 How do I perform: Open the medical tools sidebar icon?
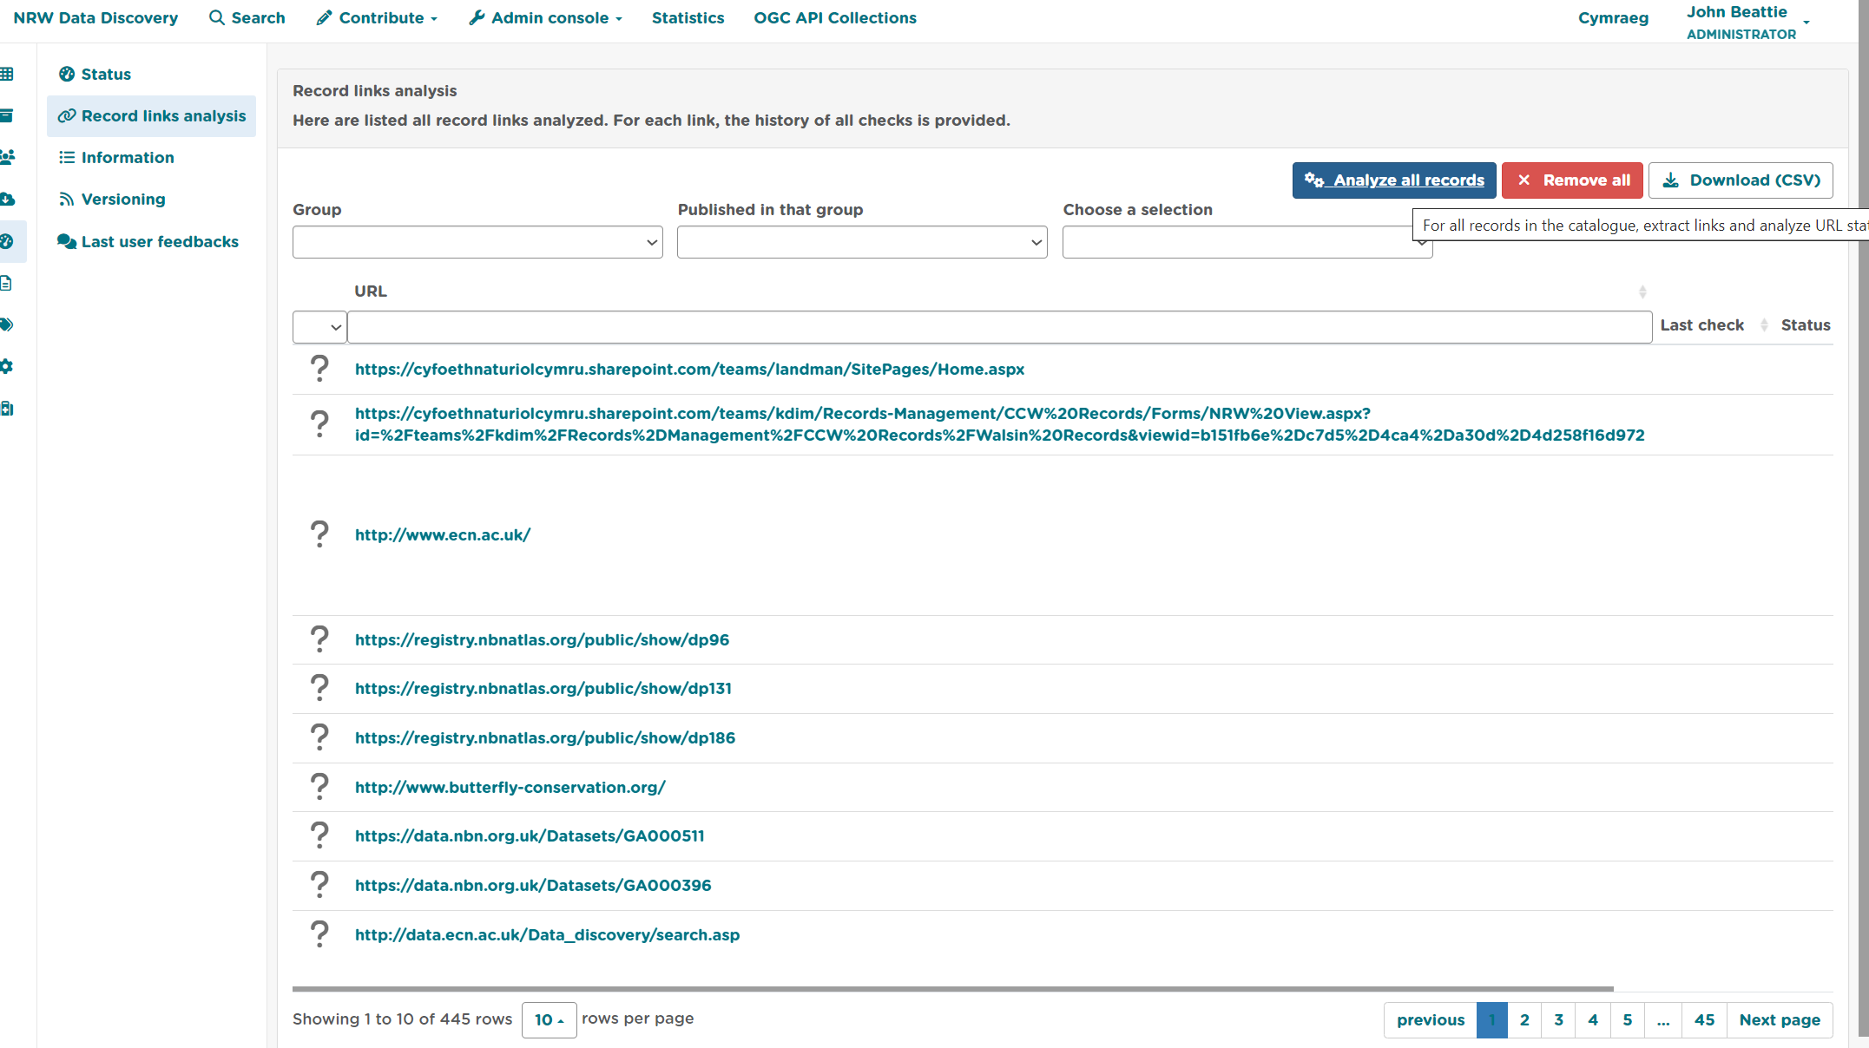tap(7, 408)
